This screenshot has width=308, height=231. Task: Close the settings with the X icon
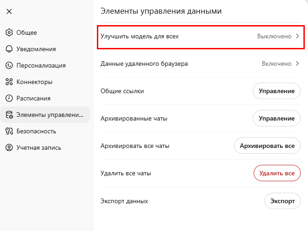point(9,11)
